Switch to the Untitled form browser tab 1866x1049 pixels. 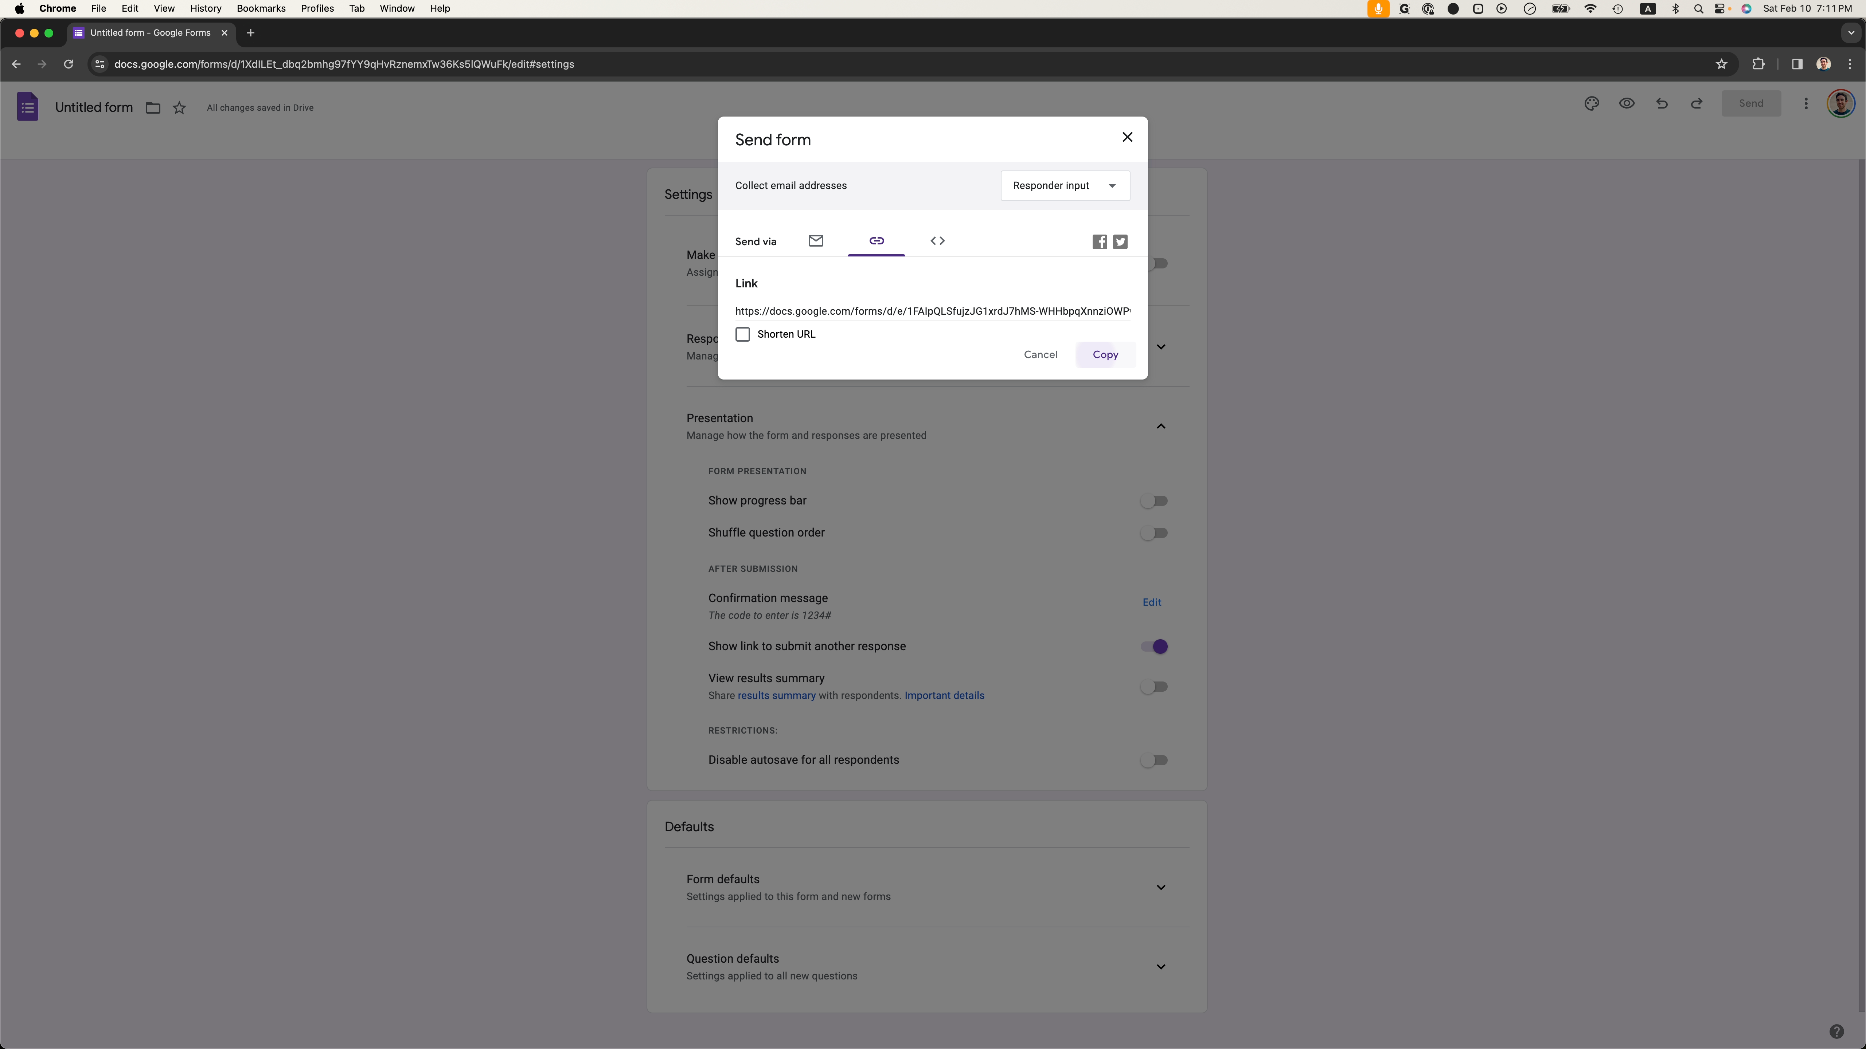click(151, 32)
